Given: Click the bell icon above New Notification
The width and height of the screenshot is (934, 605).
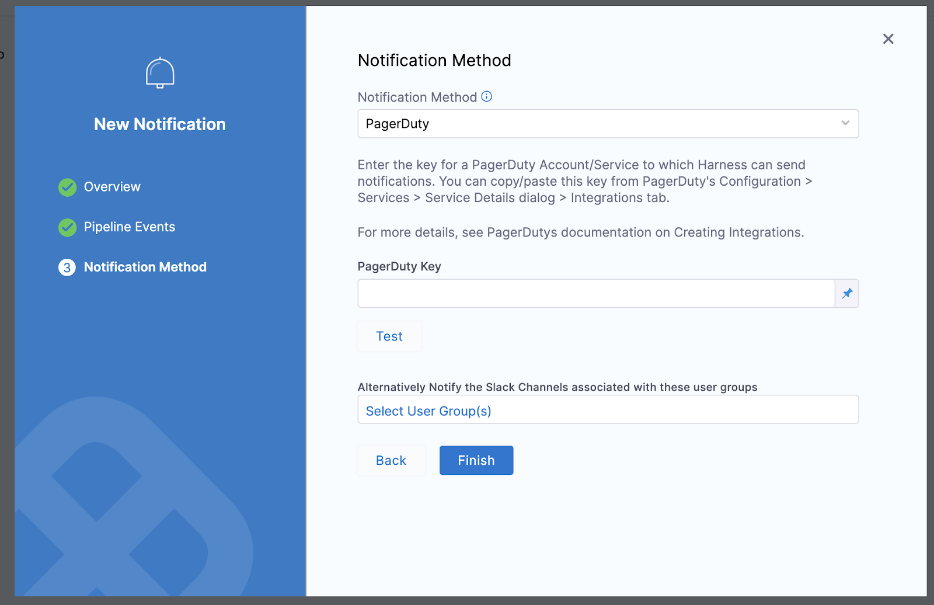Looking at the screenshot, I should [x=159, y=72].
